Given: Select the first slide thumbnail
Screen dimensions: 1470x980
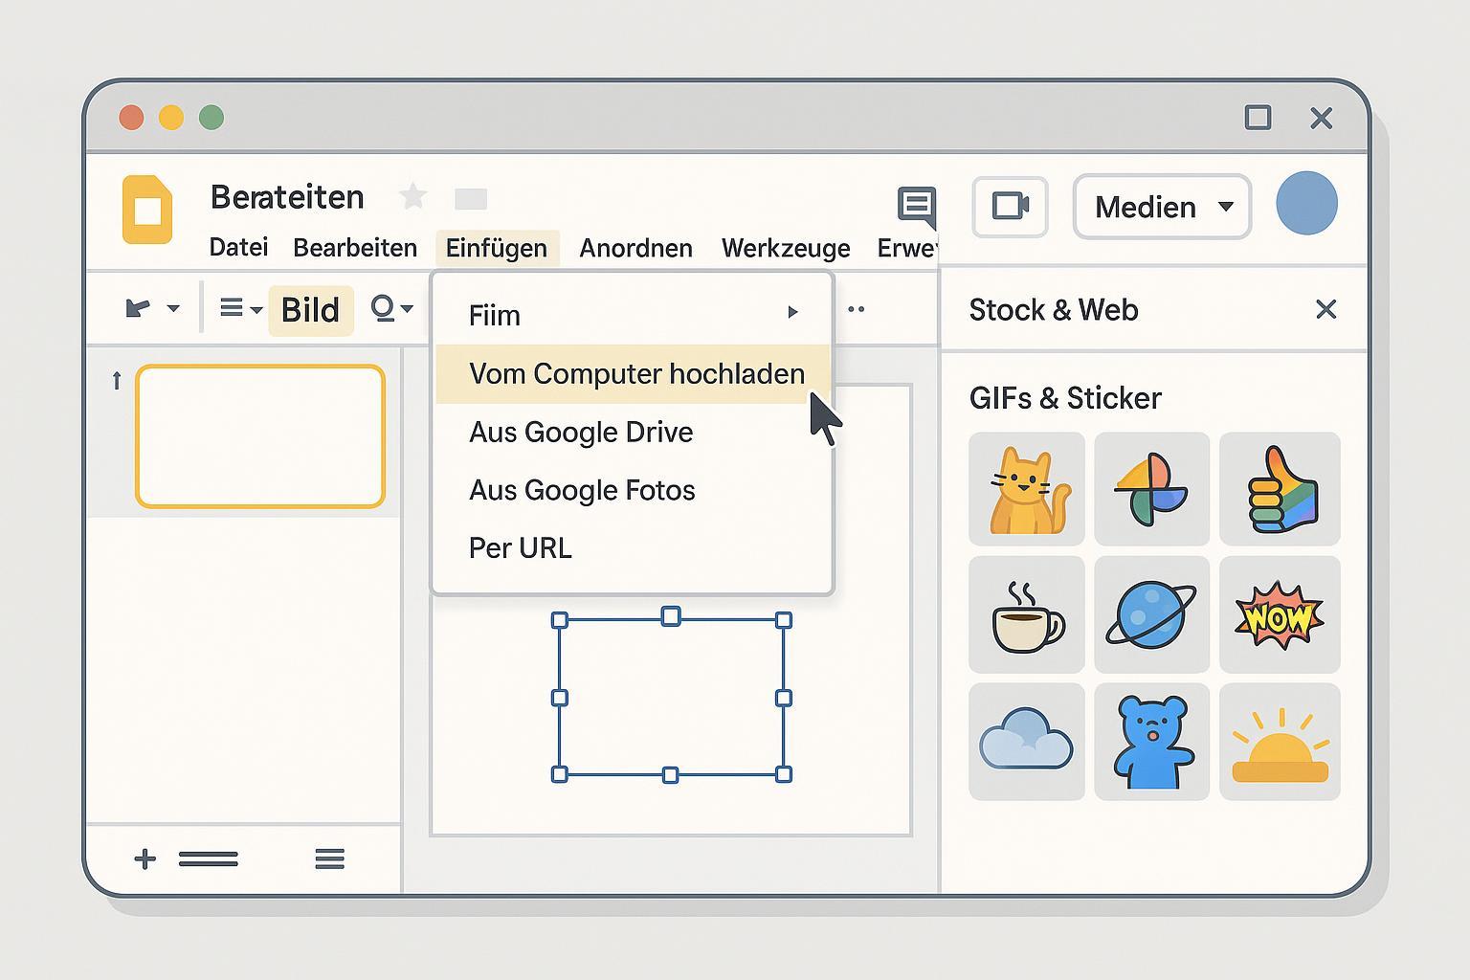Looking at the screenshot, I should click(260, 436).
